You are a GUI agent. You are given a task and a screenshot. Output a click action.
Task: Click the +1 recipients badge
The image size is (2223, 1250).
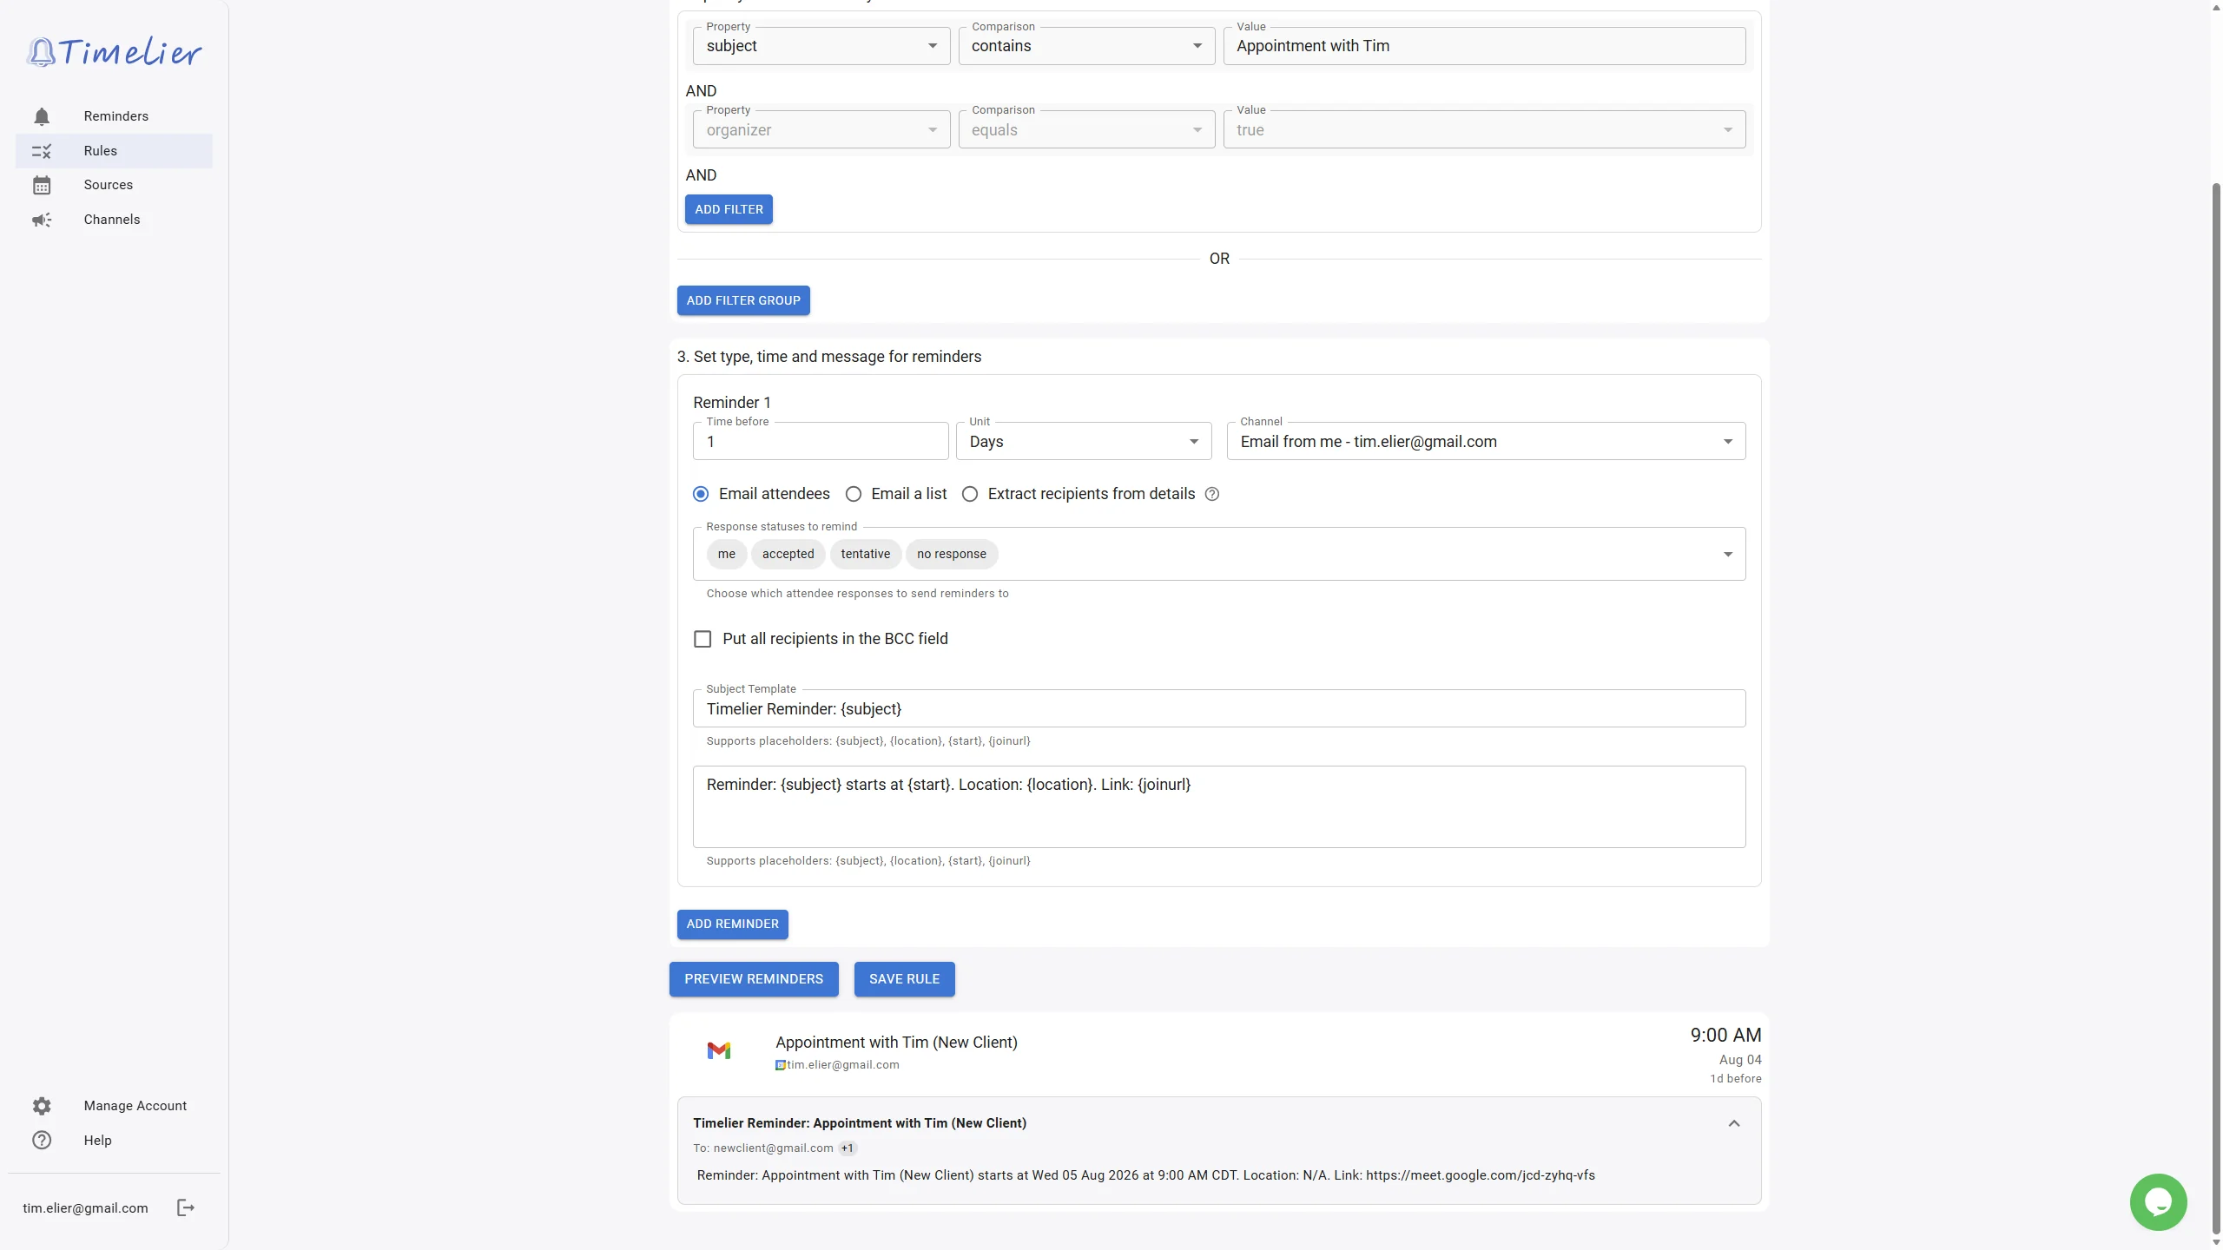pyautogui.click(x=848, y=1148)
